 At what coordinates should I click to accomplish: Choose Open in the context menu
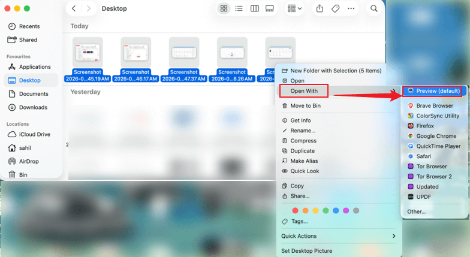click(297, 80)
